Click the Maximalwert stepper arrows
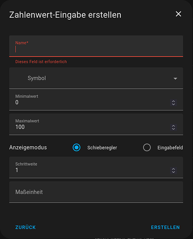Screen dimensions: 193x239 point(173,127)
